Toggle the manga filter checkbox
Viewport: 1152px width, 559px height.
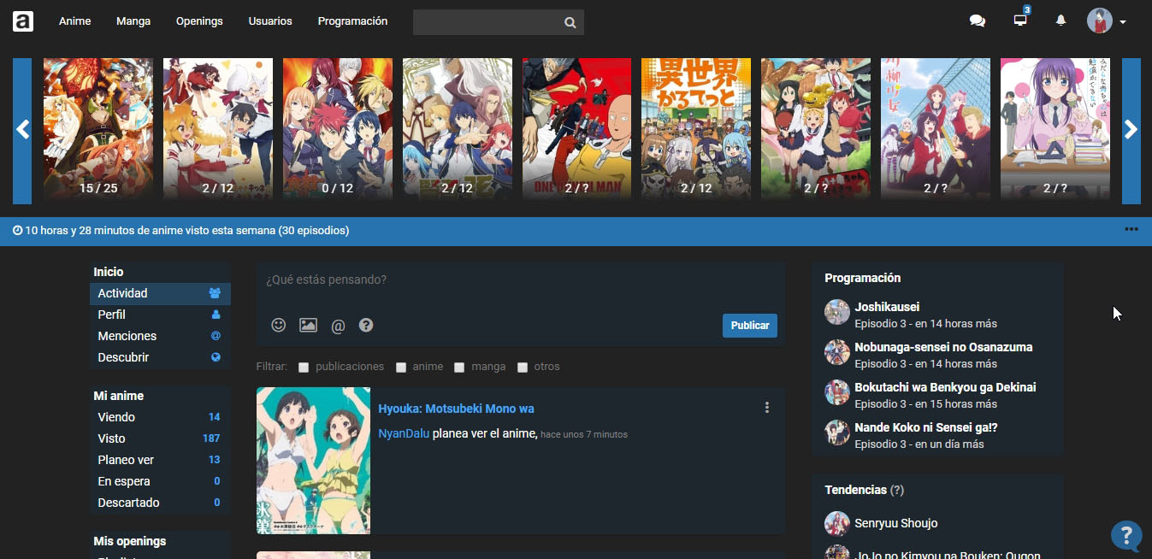coord(459,368)
